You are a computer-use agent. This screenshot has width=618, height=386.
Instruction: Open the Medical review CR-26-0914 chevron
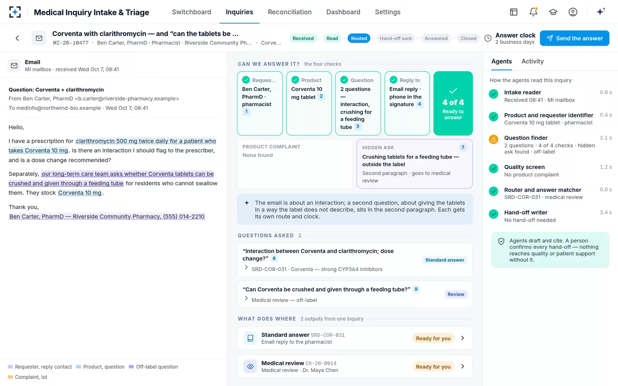click(x=463, y=366)
